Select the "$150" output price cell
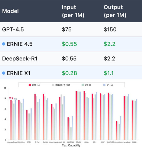 coord(110,30)
